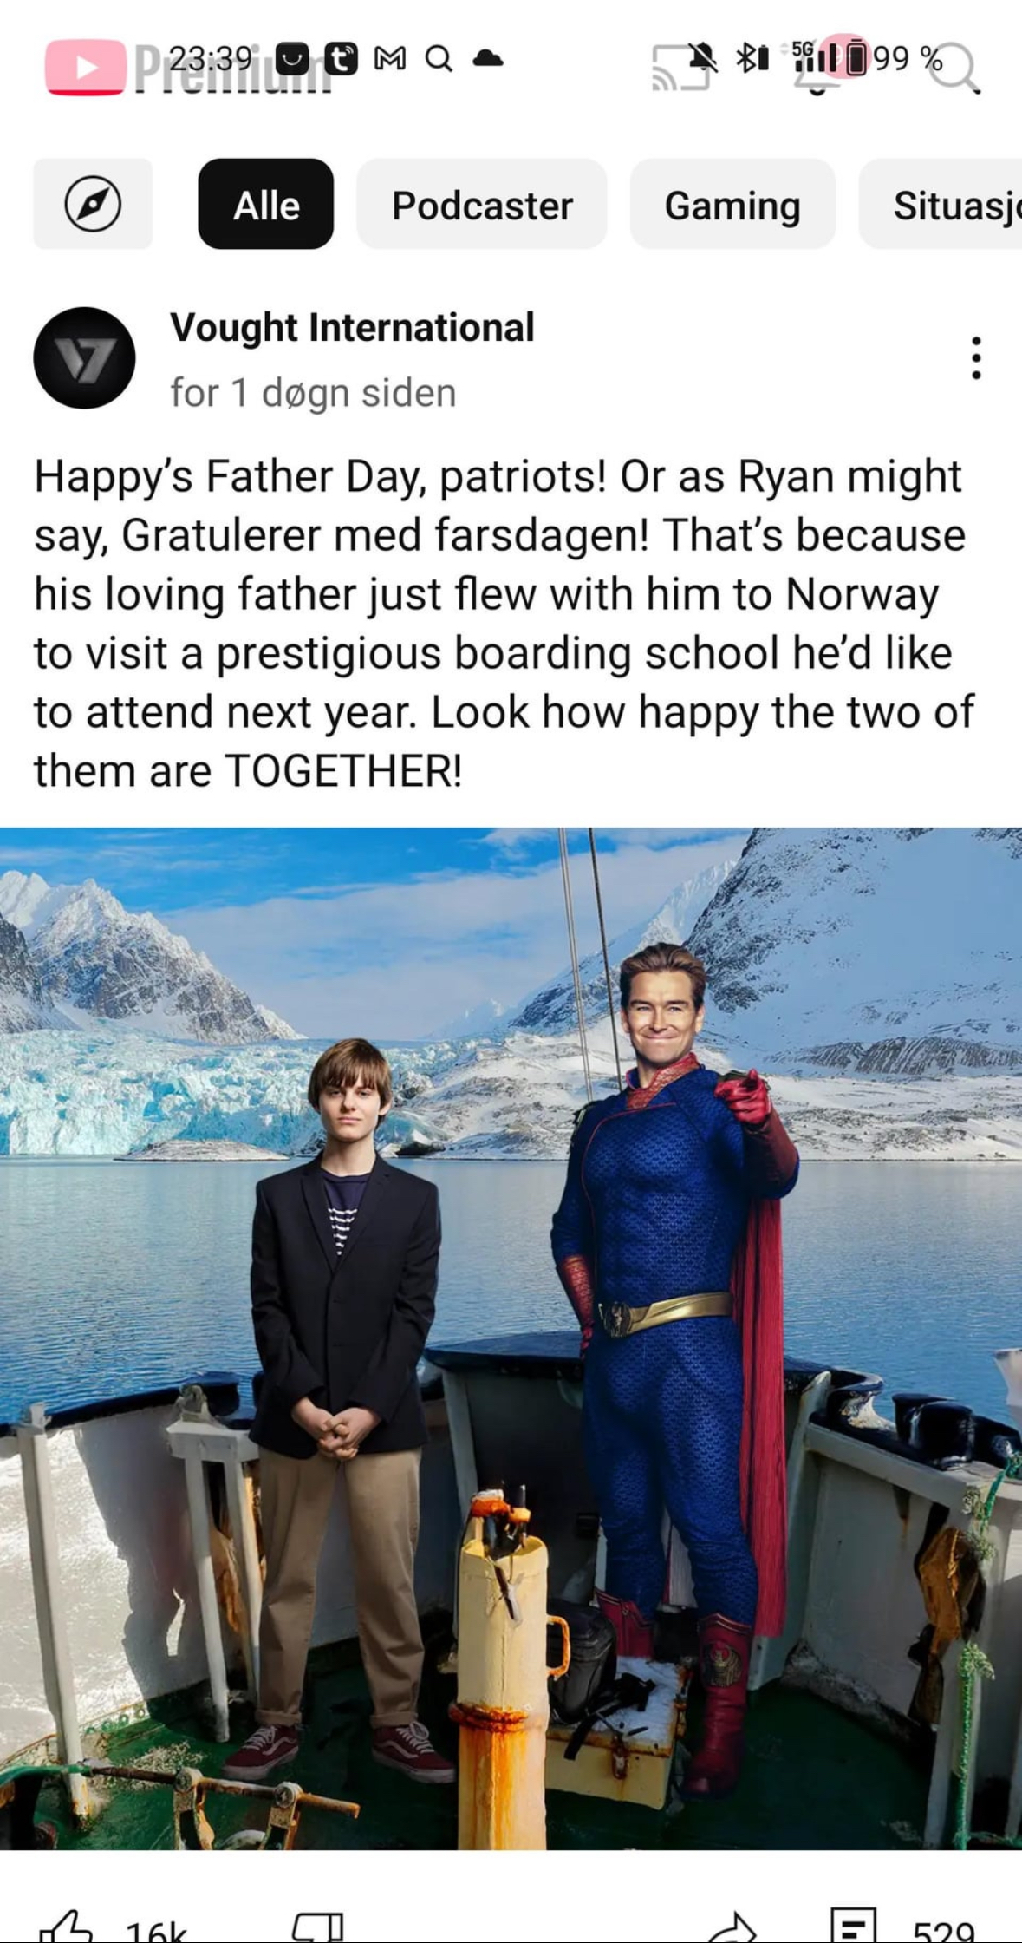Screen dimensions: 1022x1943
Task: Dislike the post with thumbs down
Action: tap(318, 1927)
